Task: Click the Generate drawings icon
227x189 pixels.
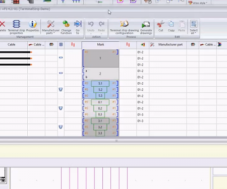Action: [146, 27]
